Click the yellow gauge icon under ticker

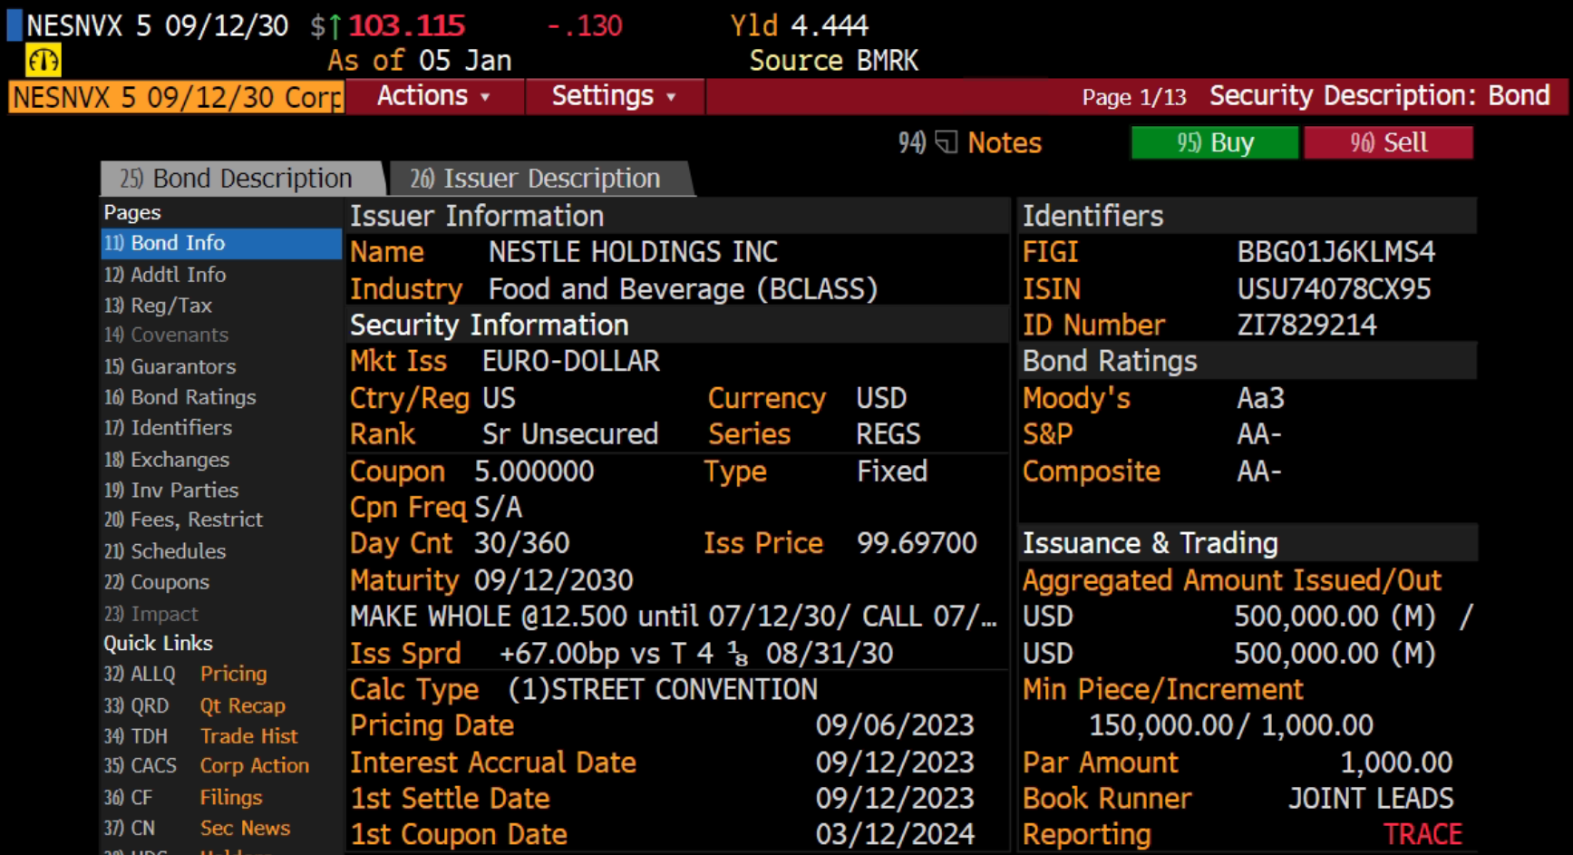(x=43, y=61)
